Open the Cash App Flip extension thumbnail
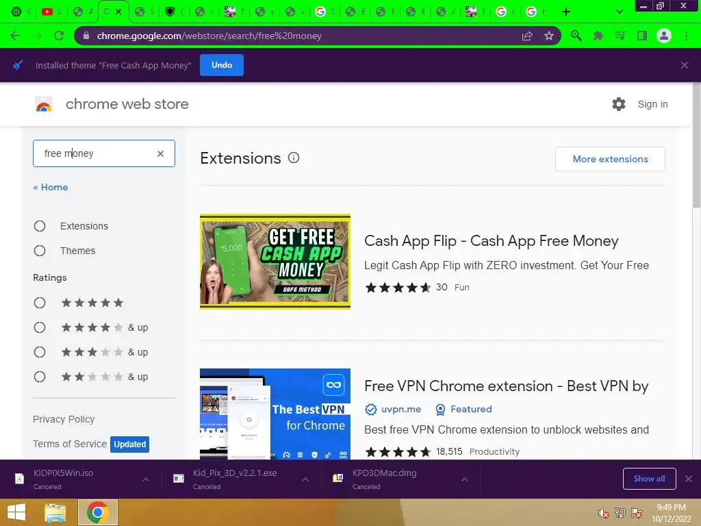701x526 pixels. (x=275, y=261)
